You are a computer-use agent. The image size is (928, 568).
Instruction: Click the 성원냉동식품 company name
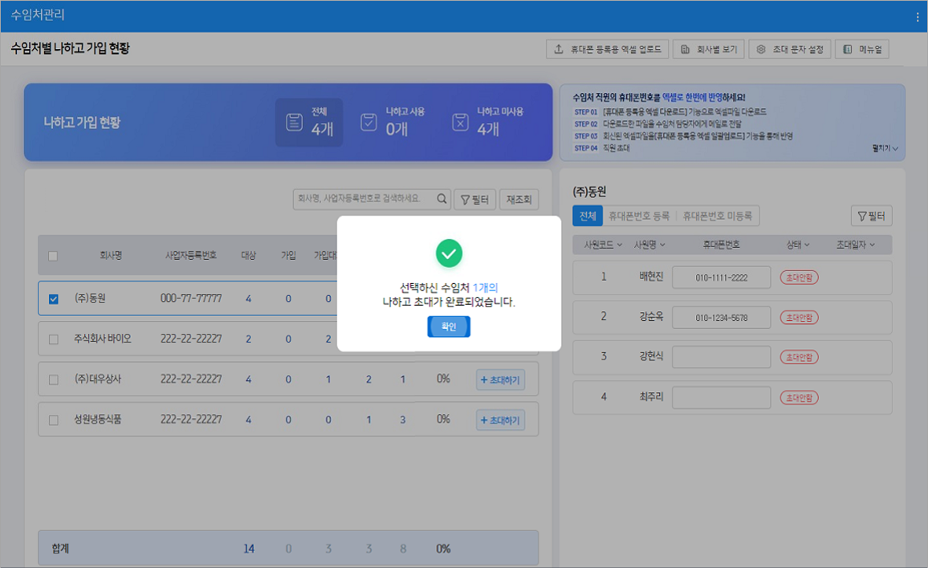tap(98, 420)
